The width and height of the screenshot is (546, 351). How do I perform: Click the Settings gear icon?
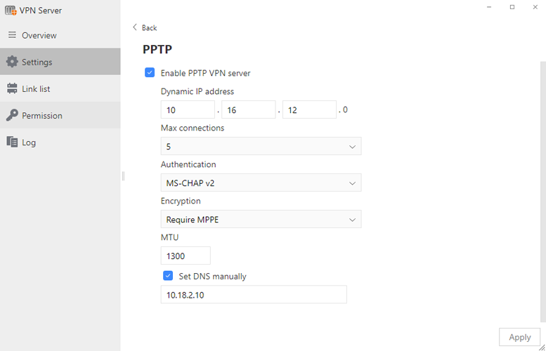[12, 62]
